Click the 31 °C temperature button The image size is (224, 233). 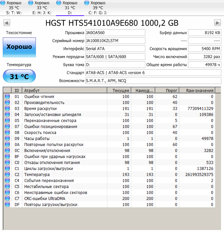[19, 76]
